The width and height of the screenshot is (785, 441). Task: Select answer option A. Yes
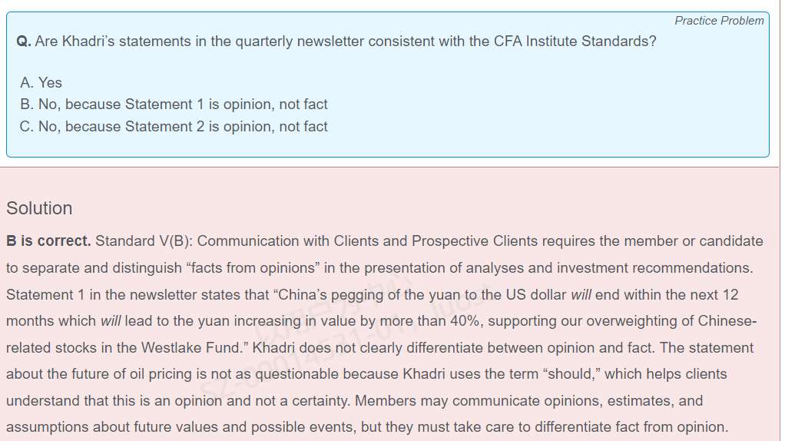coord(41,82)
